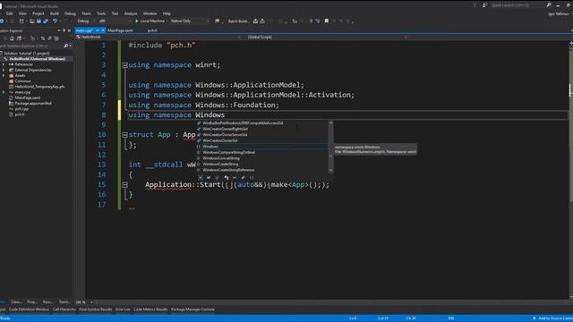The width and height of the screenshot is (573, 322).
Task: Expand the Assets folder
Action: [x=4, y=75]
